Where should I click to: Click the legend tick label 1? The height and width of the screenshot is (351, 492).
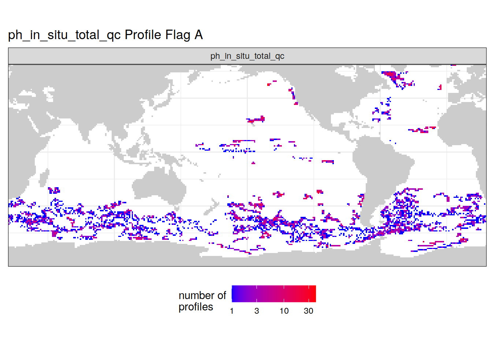click(232, 311)
